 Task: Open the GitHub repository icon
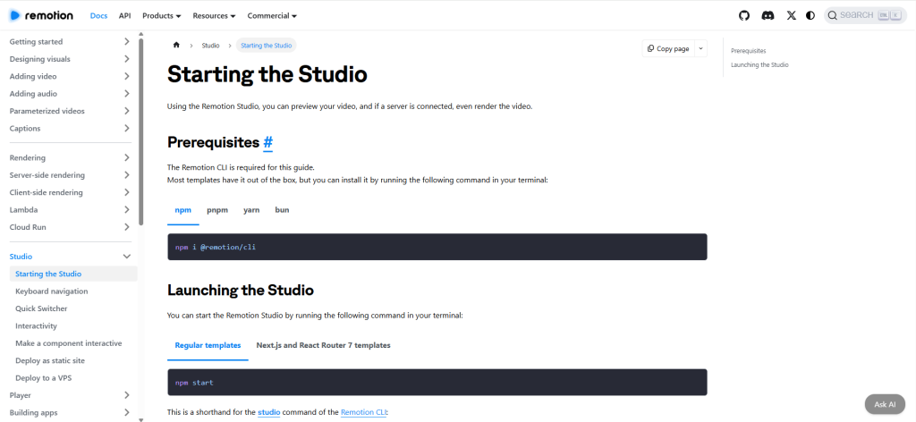[743, 16]
